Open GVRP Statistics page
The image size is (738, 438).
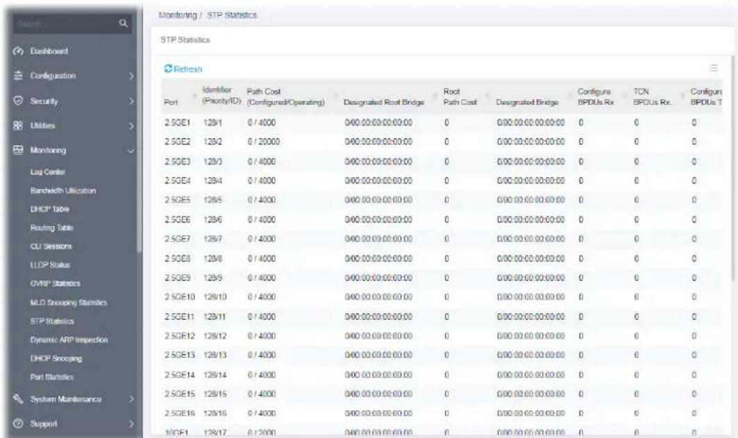pos(55,283)
